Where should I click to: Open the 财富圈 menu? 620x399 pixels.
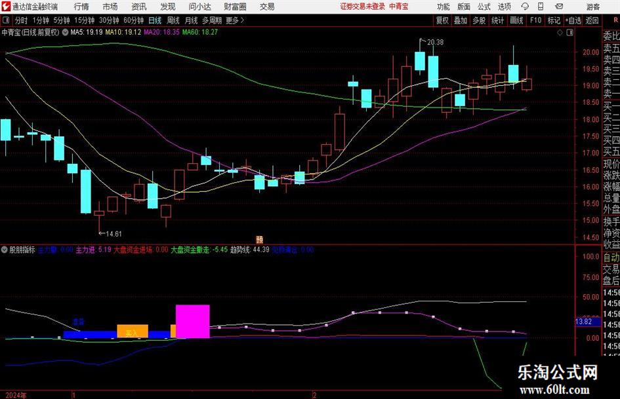(x=235, y=7)
